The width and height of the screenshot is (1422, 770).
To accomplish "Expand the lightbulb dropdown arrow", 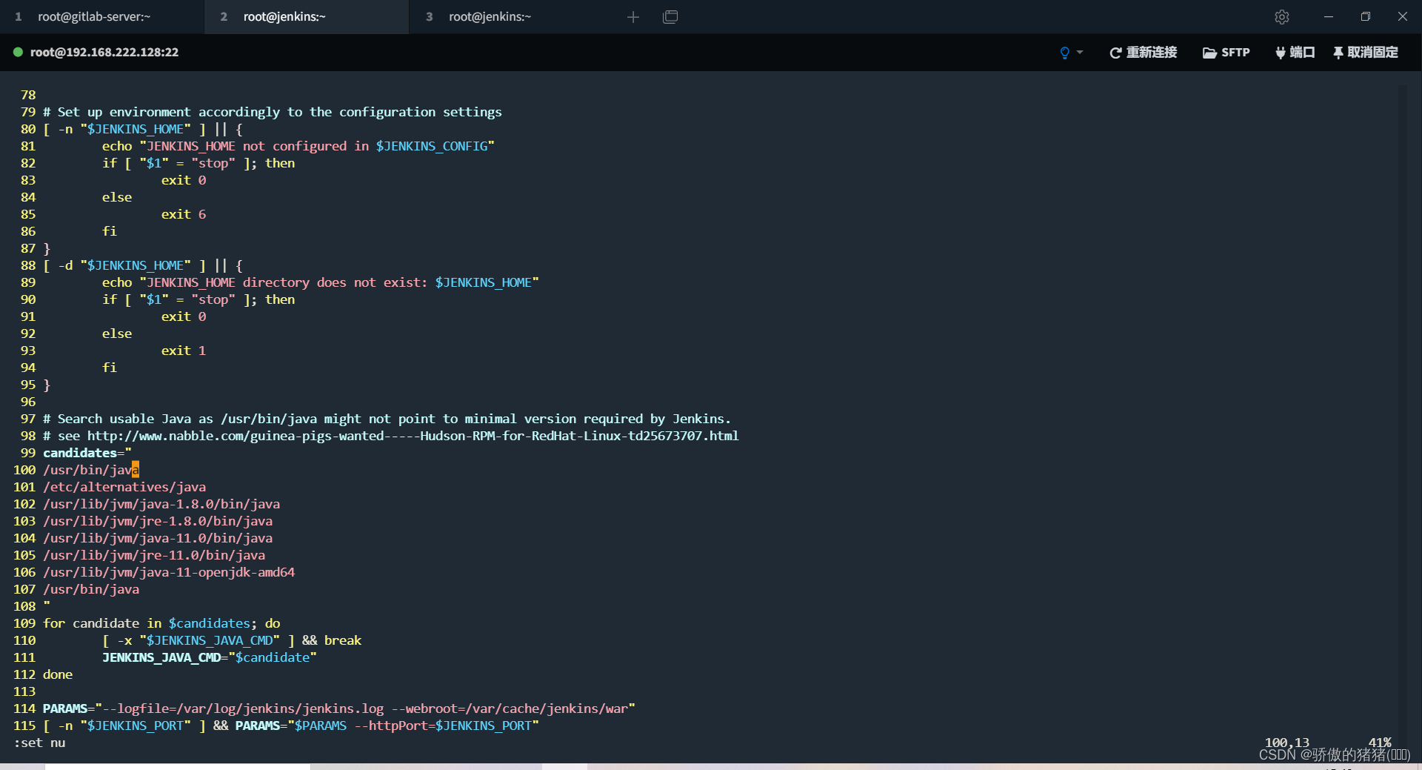I will click(x=1080, y=53).
